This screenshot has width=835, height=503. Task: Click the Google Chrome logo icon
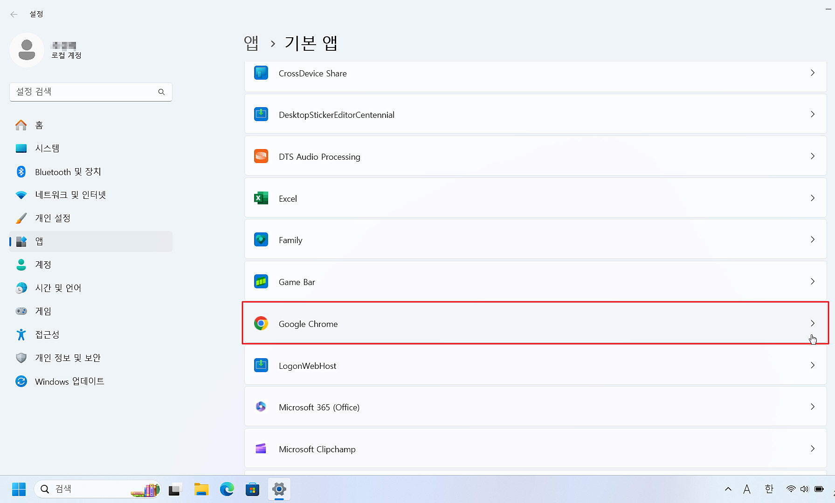pos(261,324)
